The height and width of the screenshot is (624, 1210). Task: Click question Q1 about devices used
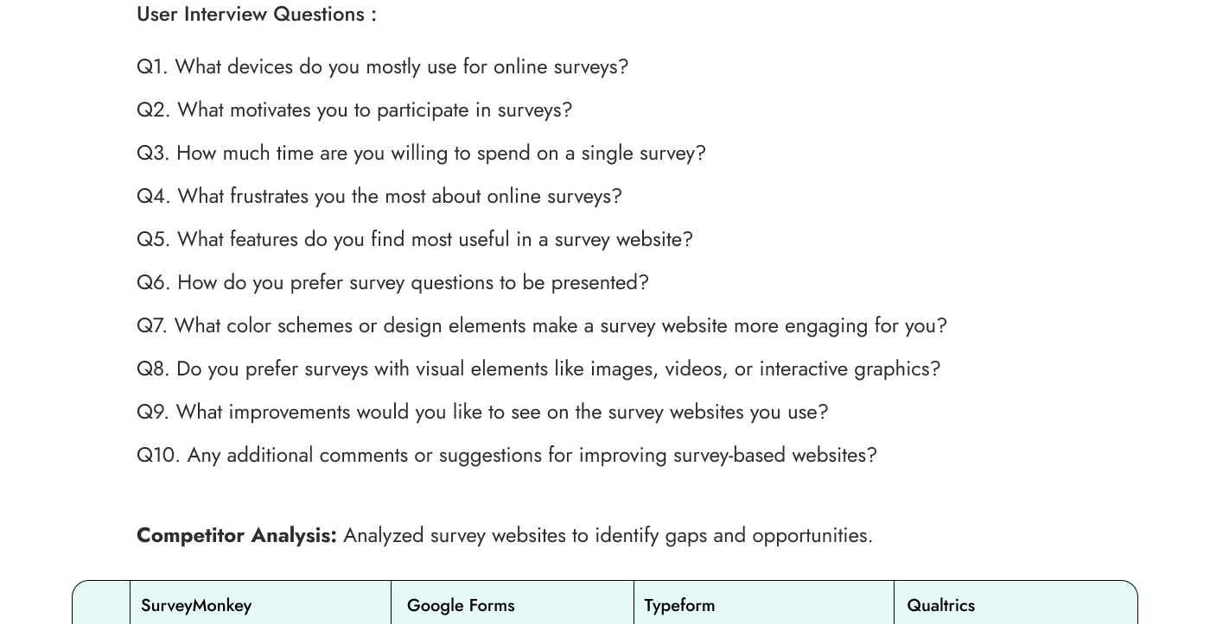[x=382, y=67]
